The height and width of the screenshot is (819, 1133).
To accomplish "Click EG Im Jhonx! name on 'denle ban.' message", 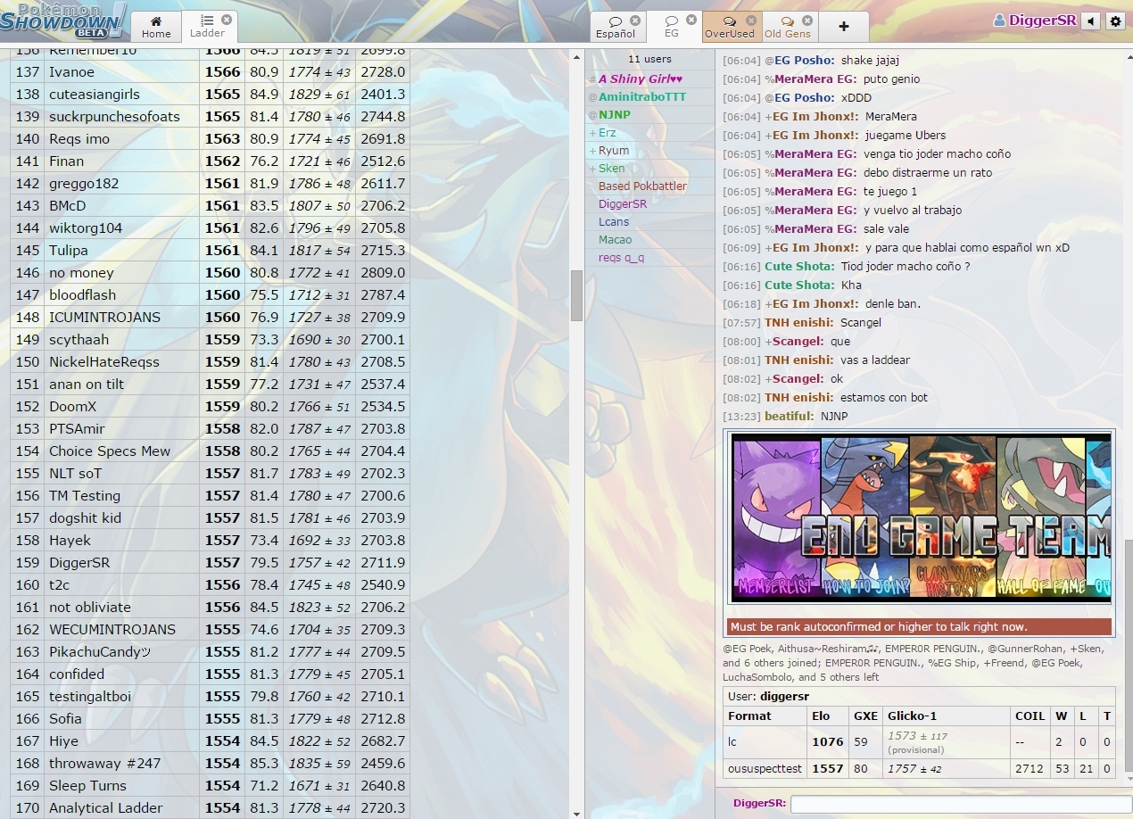I will tap(815, 303).
